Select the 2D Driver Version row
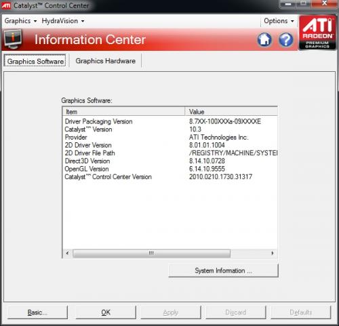This screenshot has width=339, height=326. tap(170, 145)
